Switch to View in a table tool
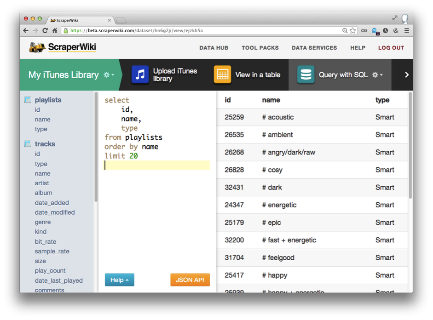 (247, 75)
